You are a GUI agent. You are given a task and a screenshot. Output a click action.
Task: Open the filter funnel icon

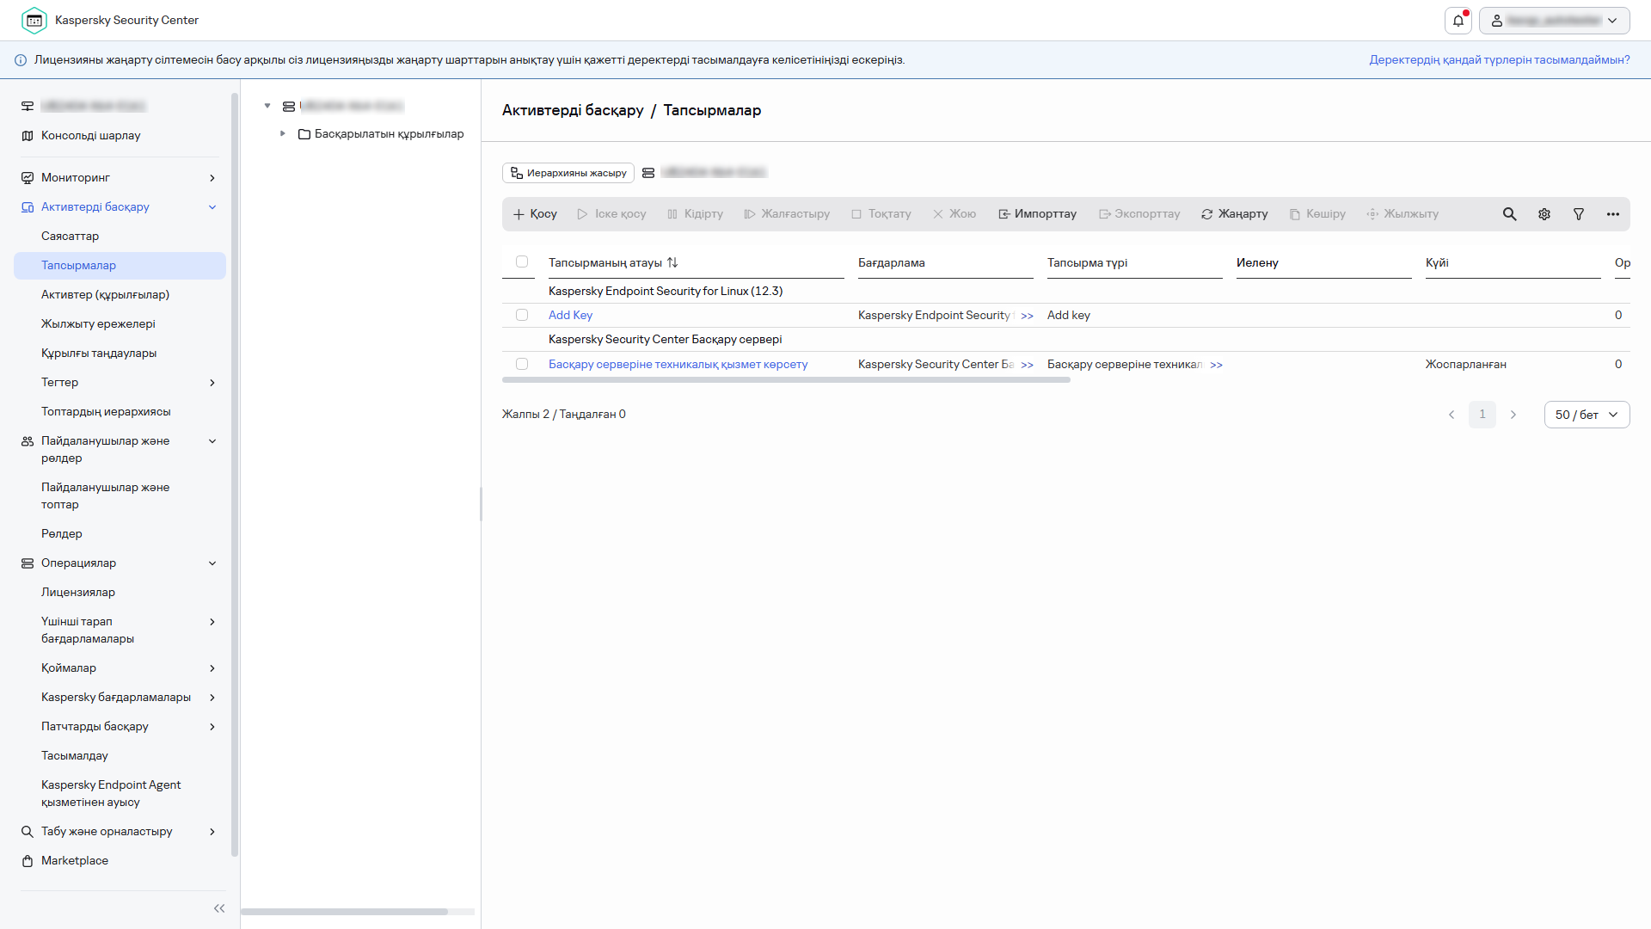tap(1579, 214)
